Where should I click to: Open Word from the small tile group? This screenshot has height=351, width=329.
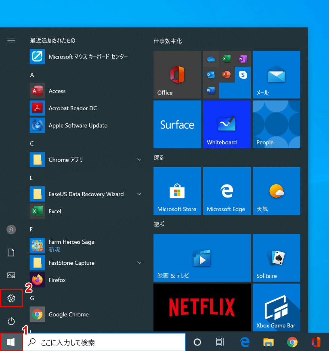point(211,91)
